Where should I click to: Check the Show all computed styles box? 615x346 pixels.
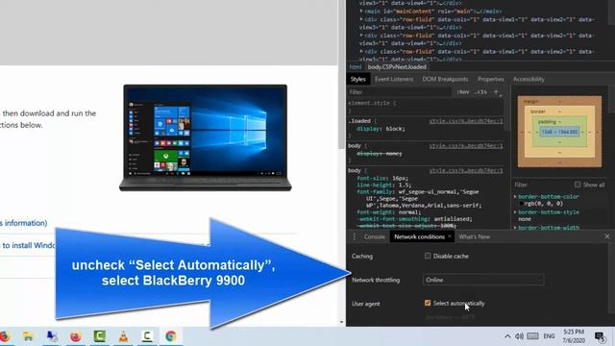pyautogui.click(x=578, y=185)
